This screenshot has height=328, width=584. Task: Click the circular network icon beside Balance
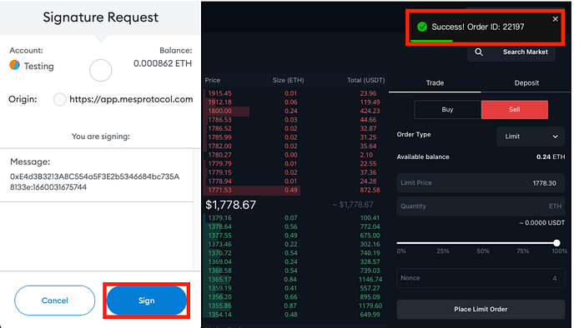[101, 70]
